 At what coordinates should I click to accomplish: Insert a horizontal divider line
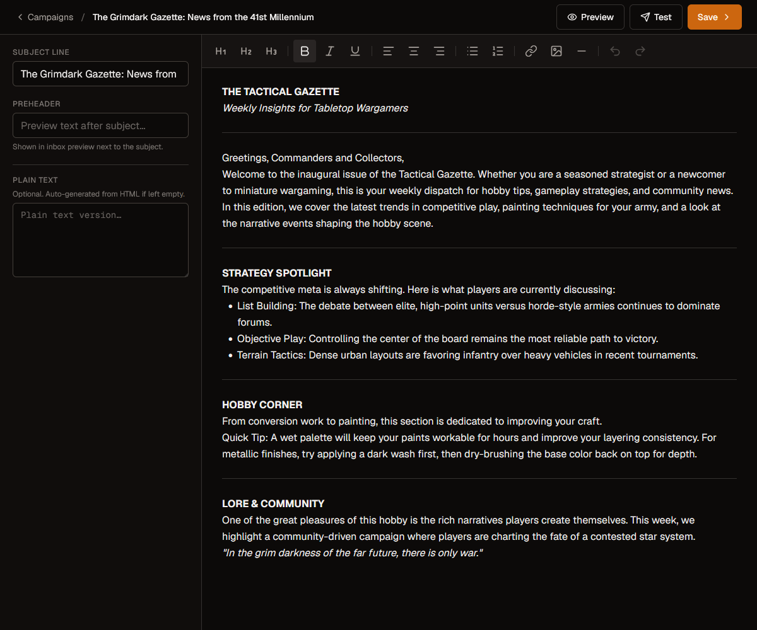pos(582,51)
